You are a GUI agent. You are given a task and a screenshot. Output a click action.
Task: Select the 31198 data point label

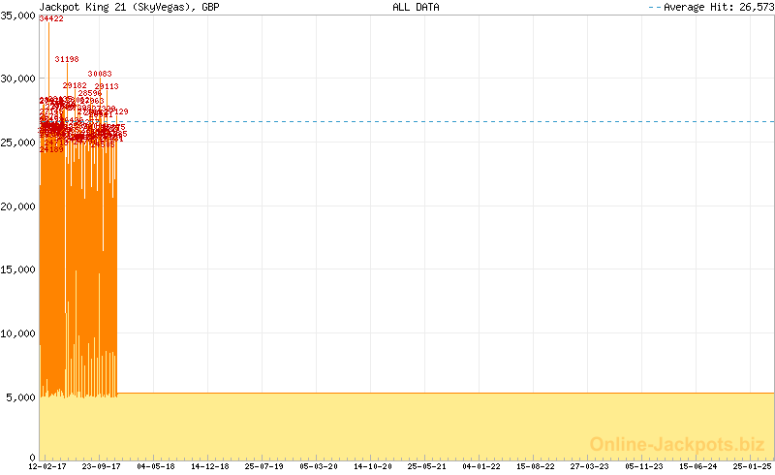(x=67, y=59)
